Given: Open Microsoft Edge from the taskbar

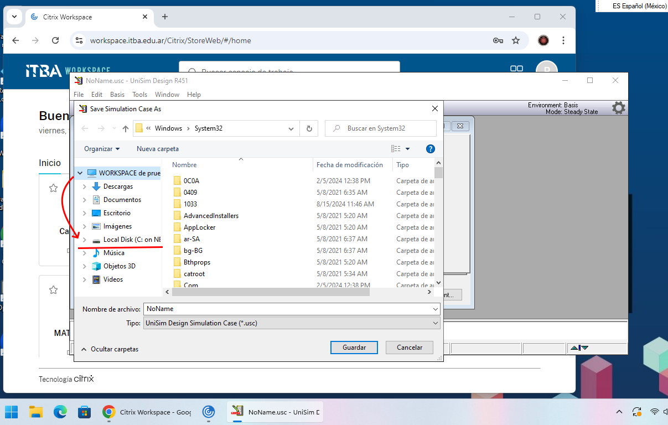Looking at the screenshot, I should coord(60,412).
